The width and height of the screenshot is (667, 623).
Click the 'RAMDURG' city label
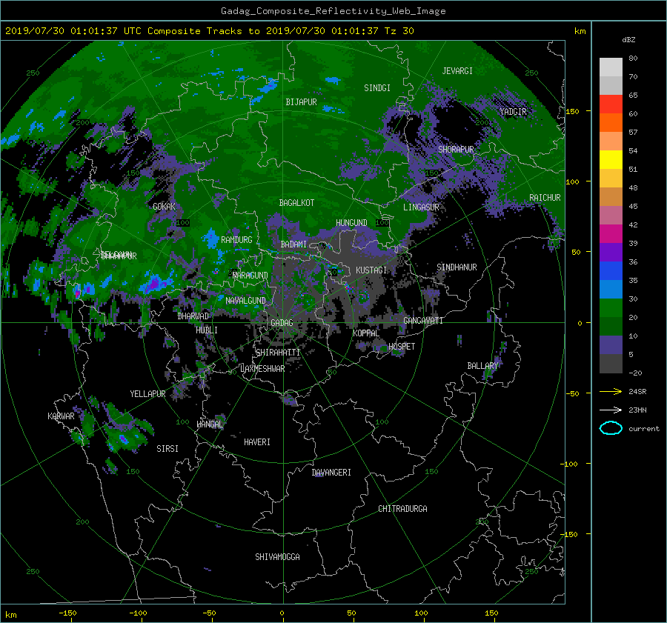point(236,240)
